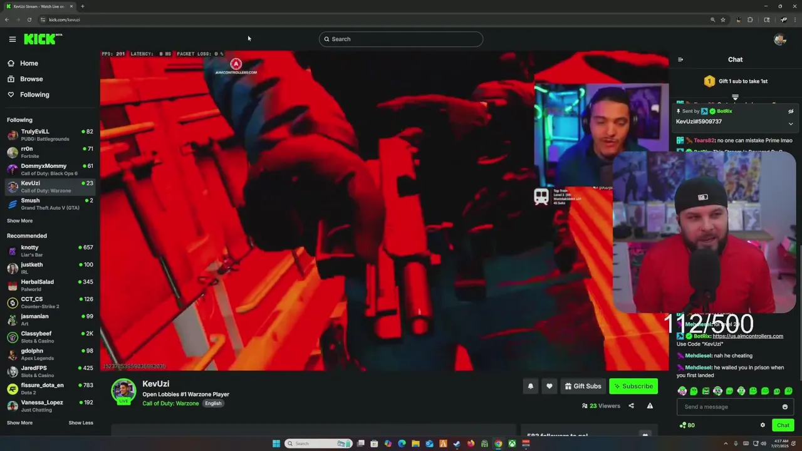
Task: Click the English language tag
Action: coord(213,403)
